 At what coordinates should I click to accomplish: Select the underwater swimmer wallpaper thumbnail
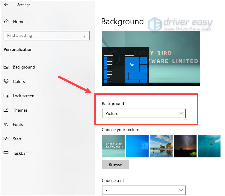click(209, 146)
